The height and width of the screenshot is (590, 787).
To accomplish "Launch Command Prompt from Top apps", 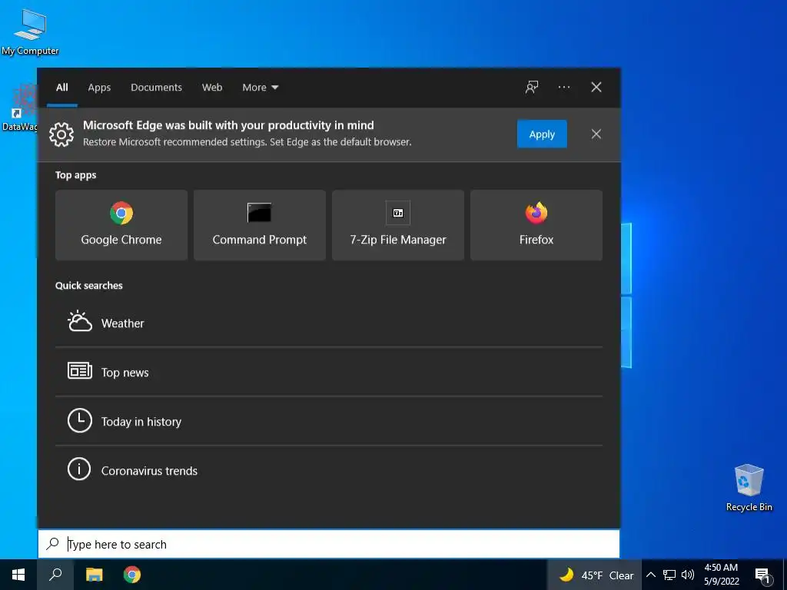I will [260, 225].
